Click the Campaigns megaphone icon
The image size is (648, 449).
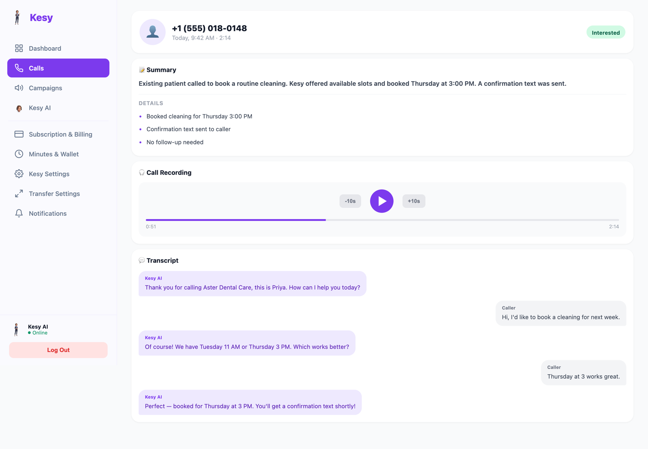pyautogui.click(x=19, y=88)
